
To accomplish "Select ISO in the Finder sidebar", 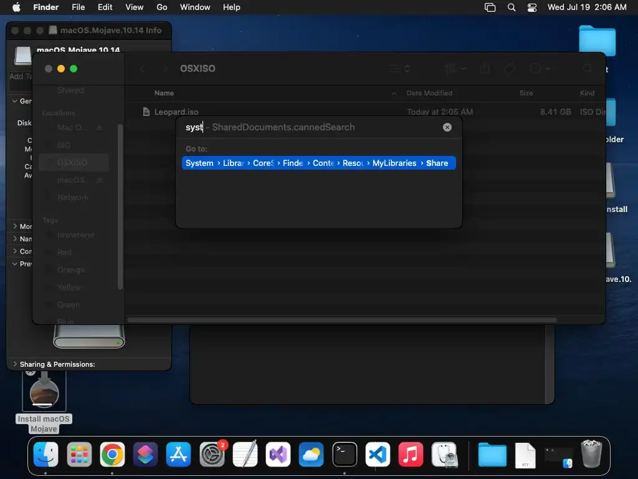I will click(64, 145).
